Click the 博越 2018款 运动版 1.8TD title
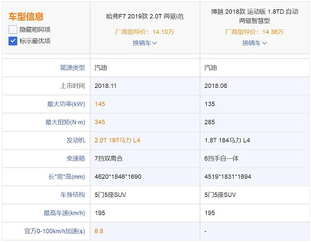The image size is (311, 242). (254, 16)
